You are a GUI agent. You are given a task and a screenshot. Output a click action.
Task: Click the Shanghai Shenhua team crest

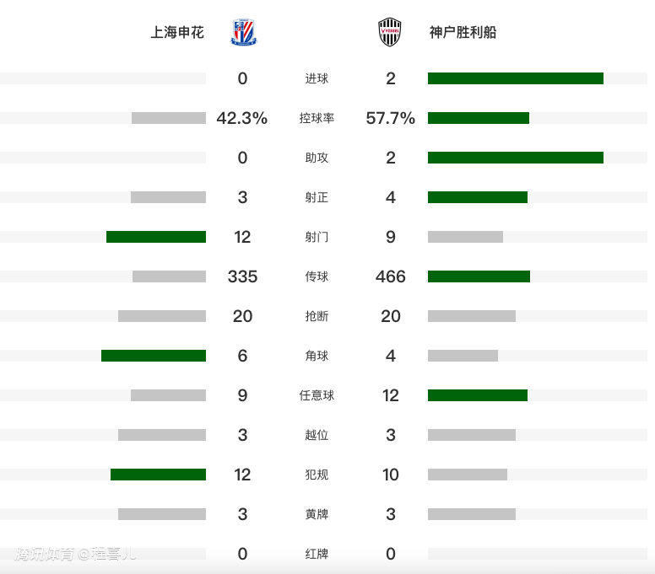(x=246, y=33)
